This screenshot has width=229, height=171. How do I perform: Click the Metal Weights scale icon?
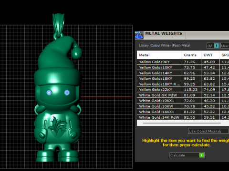click(x=139, y=35)
